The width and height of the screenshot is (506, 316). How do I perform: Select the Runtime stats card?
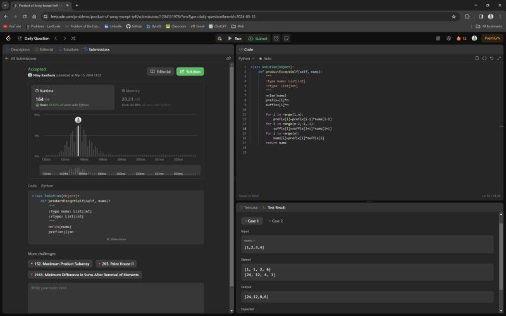tap(73, 97)
